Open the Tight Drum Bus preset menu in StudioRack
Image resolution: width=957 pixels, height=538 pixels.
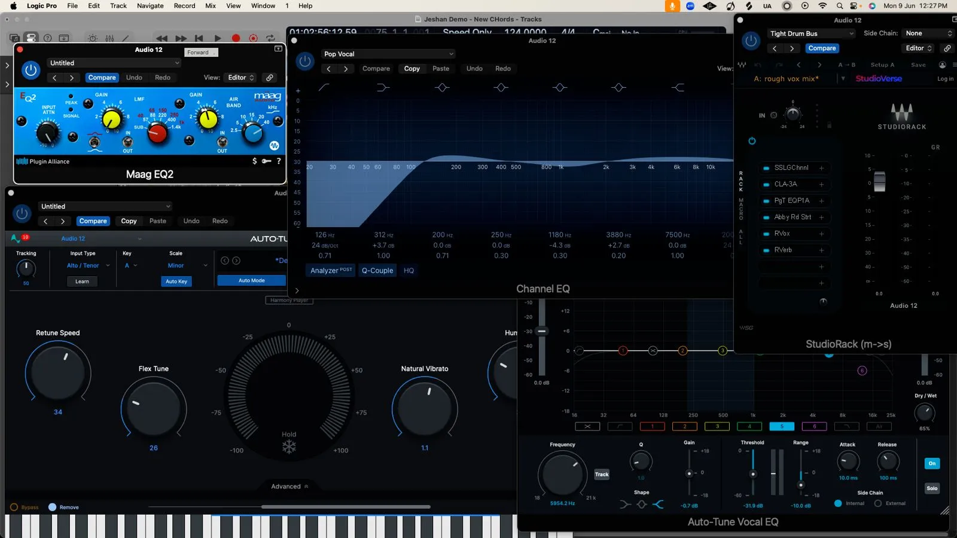pos(810,33)
